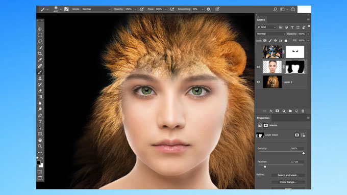Enable airbrush-style build-up effects

tap(172, 9)
